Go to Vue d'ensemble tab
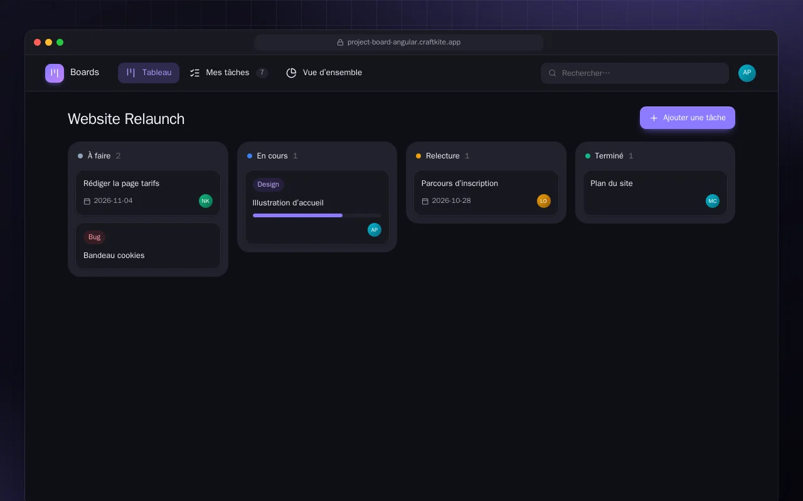Image resolution: width=803 pixels, height=501 pixels. point(324,73)
